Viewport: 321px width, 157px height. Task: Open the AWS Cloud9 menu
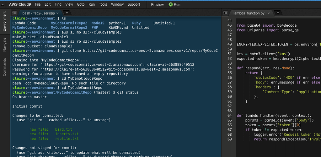coord(20,4)
